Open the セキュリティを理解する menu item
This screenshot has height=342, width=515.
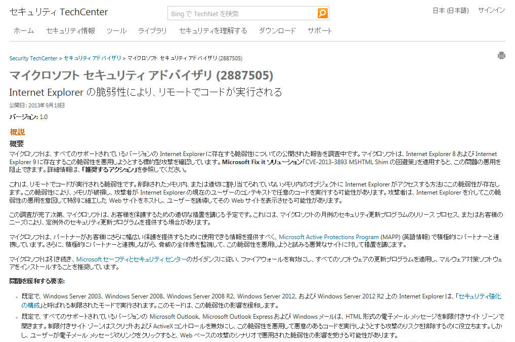213,31
